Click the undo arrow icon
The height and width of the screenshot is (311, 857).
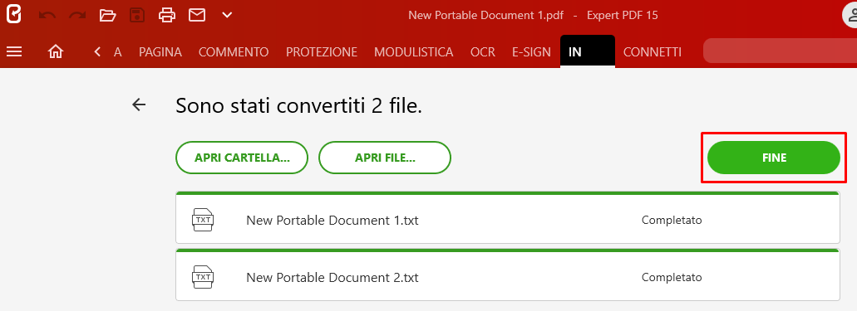(x=47, y=15)
